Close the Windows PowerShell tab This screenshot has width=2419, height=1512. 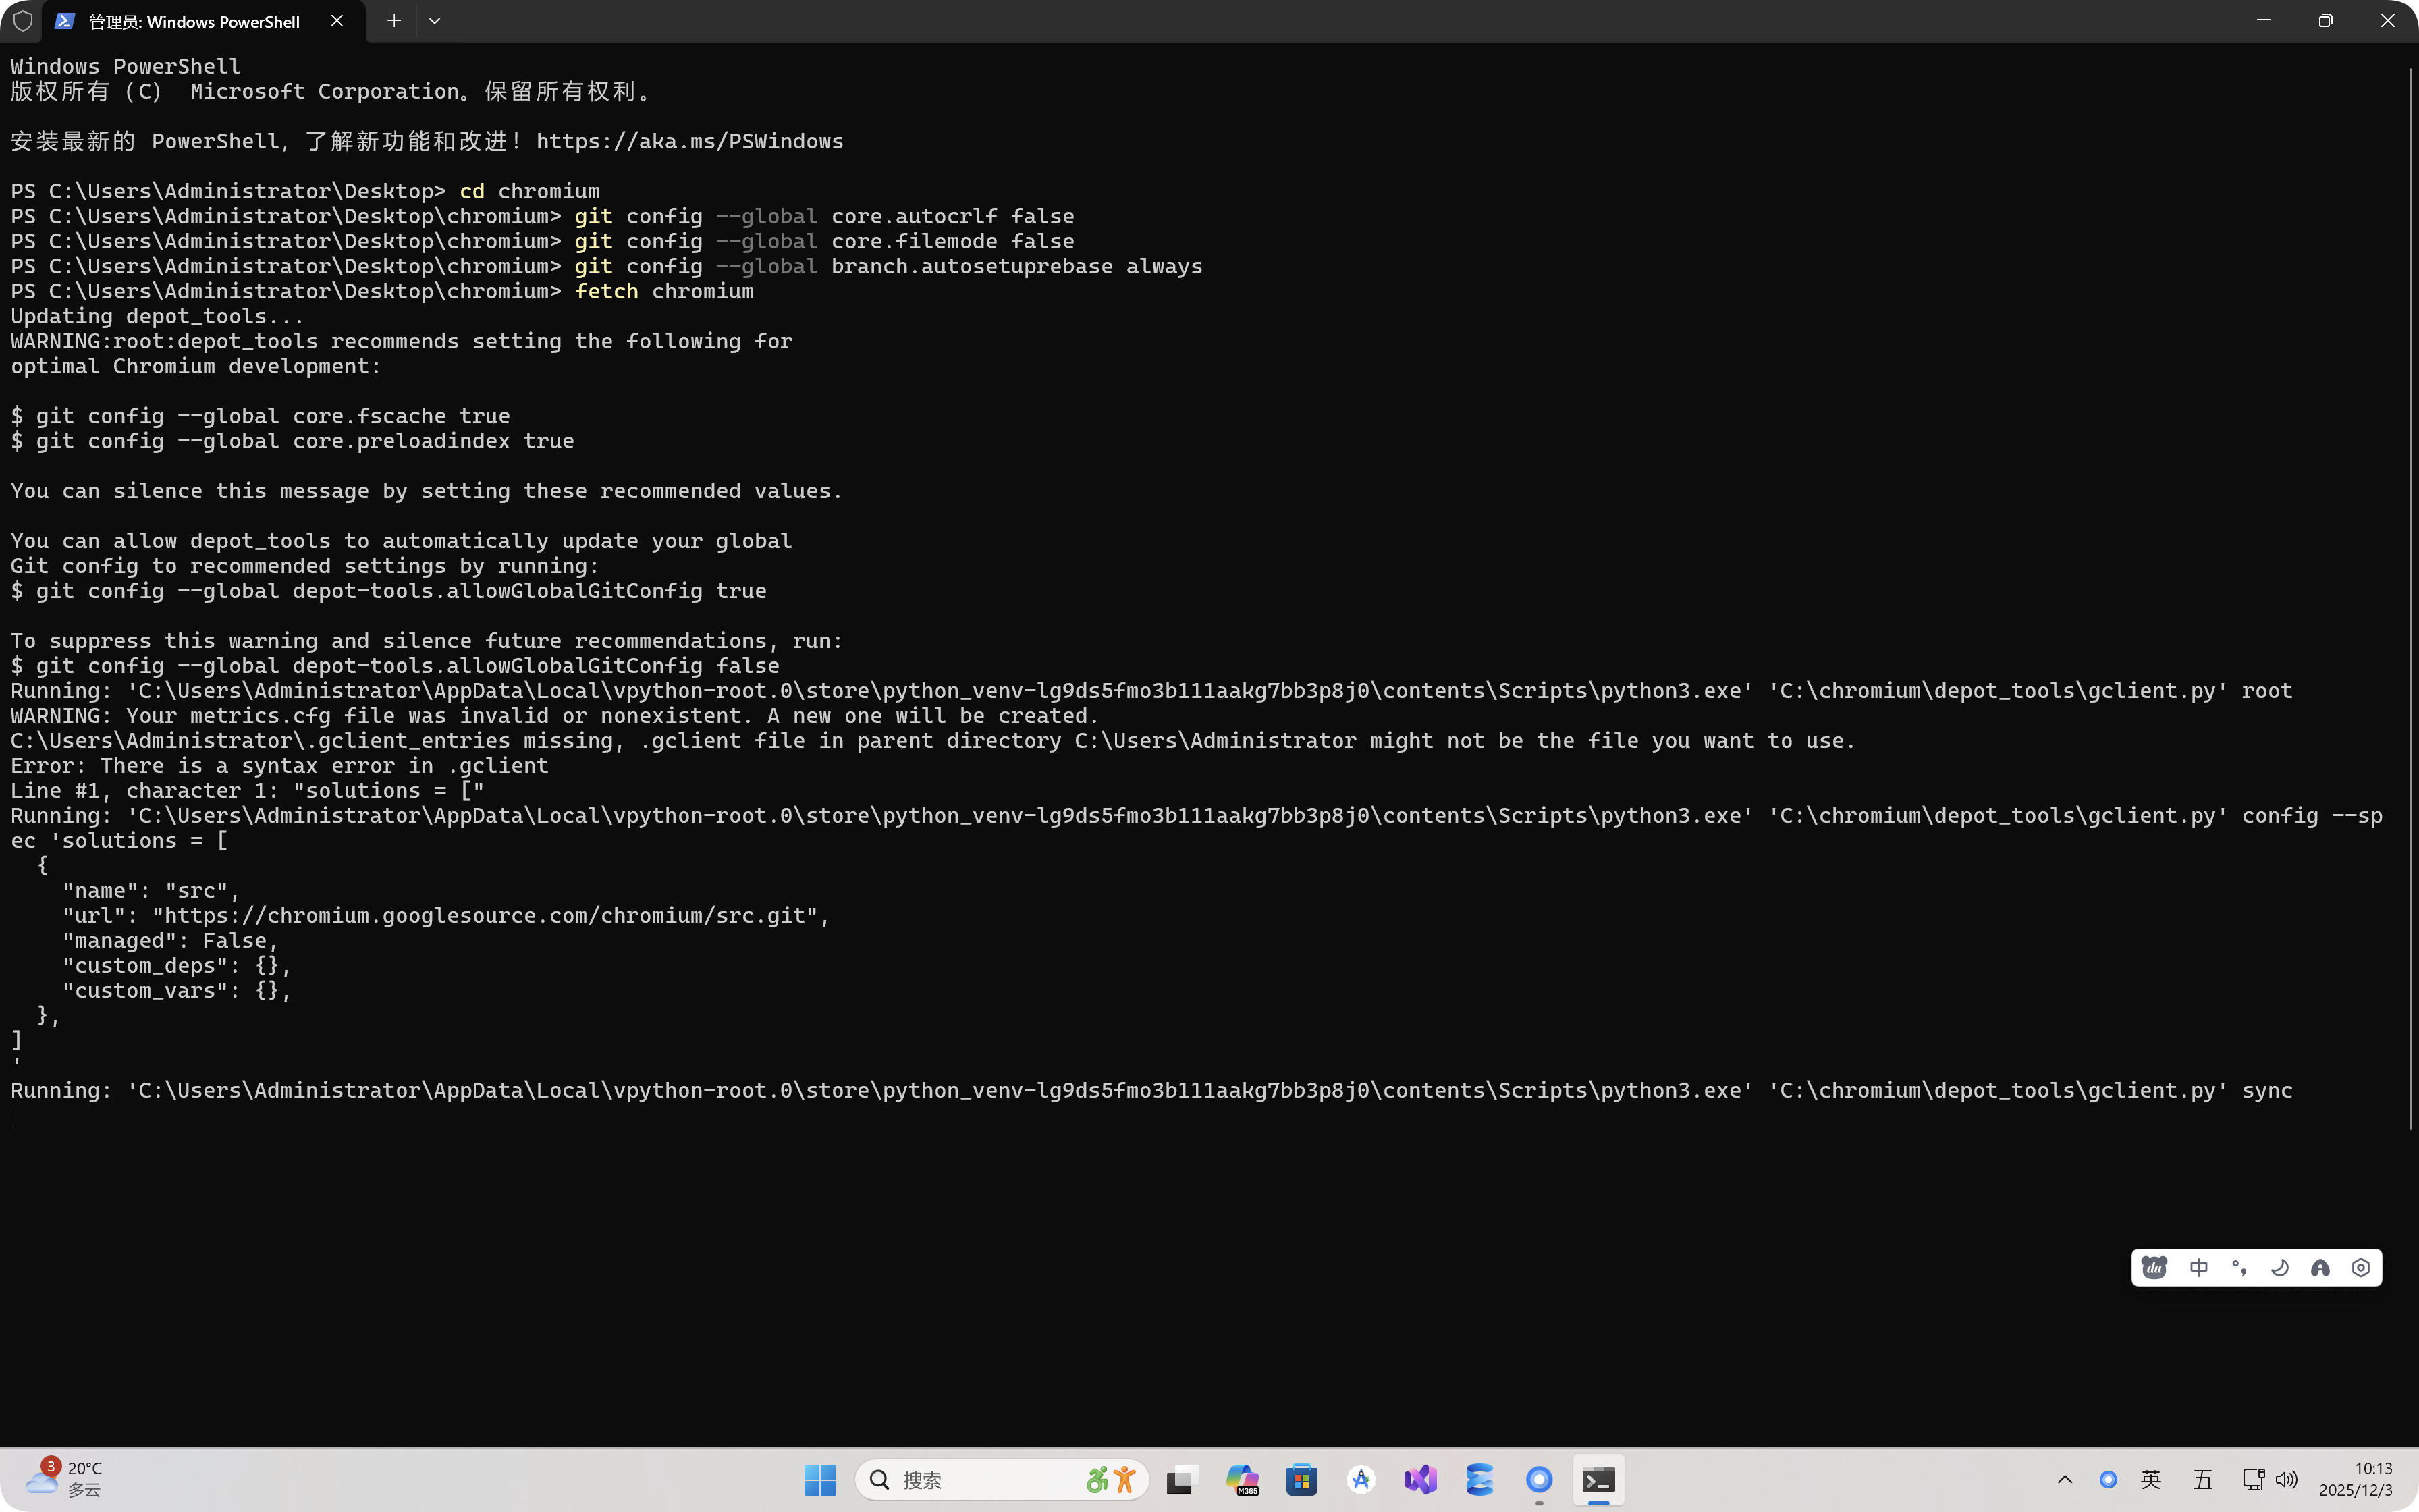click(x=337, y=21)
